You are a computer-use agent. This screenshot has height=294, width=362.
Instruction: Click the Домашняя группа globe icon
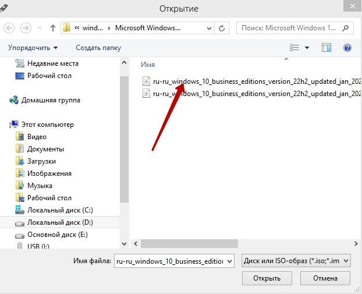[x=14, y=100]
